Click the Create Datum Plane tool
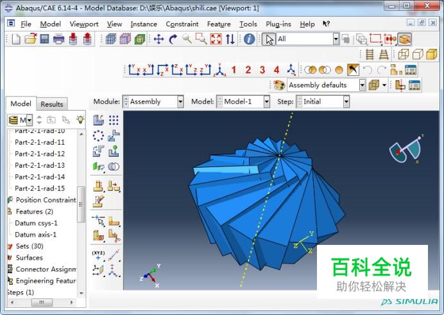 tap(98, 270)
